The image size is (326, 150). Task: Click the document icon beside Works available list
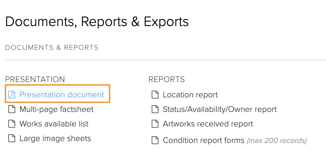click(x=12, y=124)
